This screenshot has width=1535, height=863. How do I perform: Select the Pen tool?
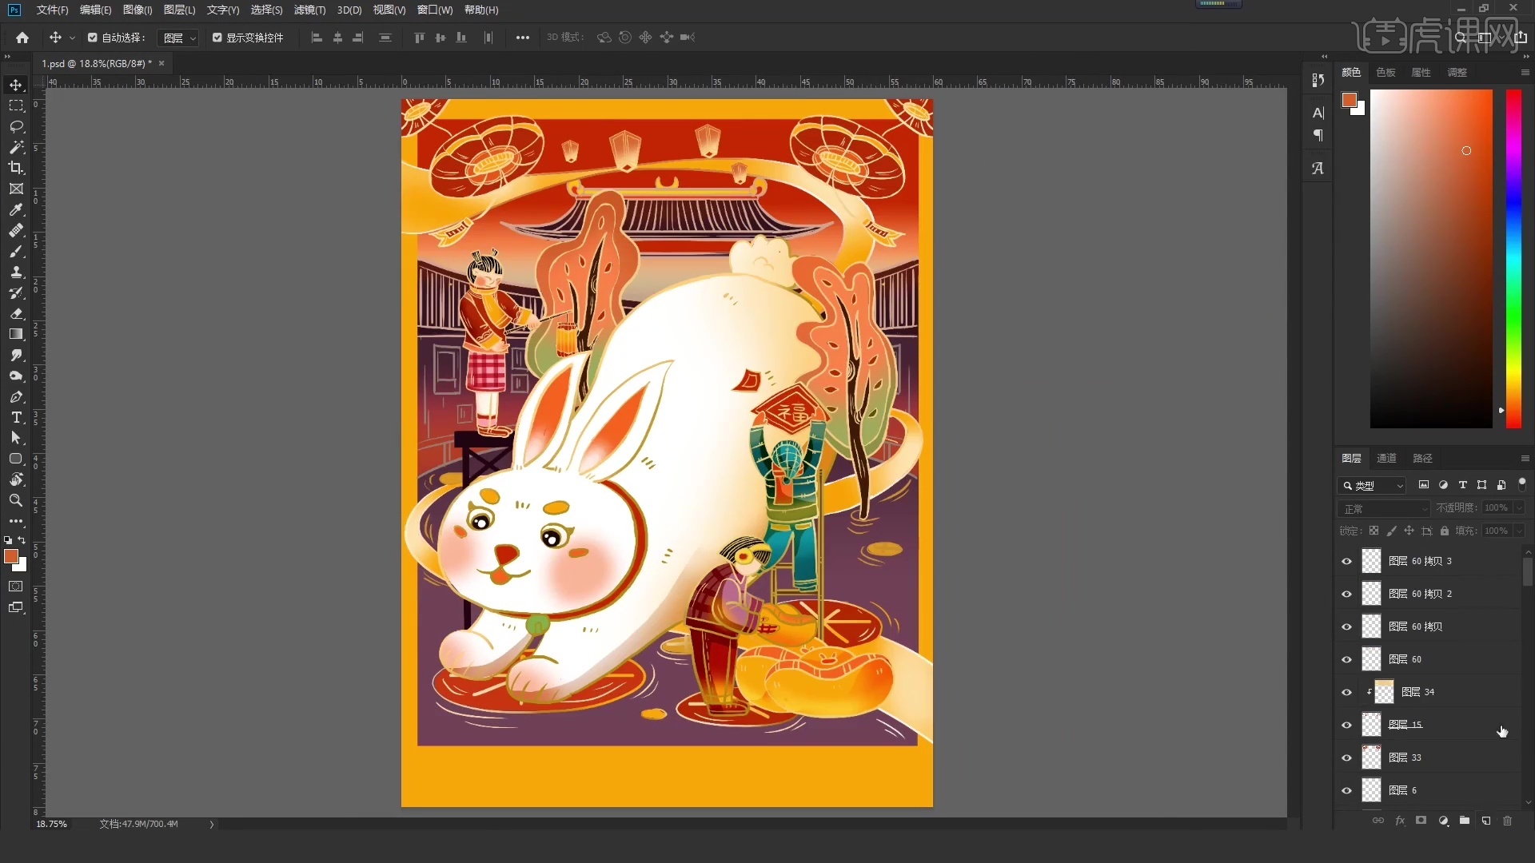point(16,396)
